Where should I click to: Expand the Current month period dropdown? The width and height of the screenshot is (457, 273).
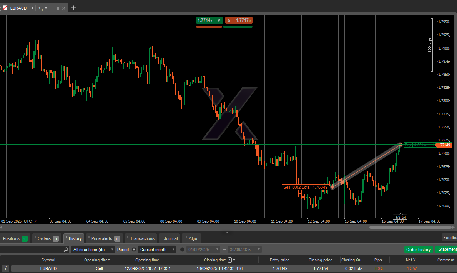pyautogui.click(x=157, y=250)
